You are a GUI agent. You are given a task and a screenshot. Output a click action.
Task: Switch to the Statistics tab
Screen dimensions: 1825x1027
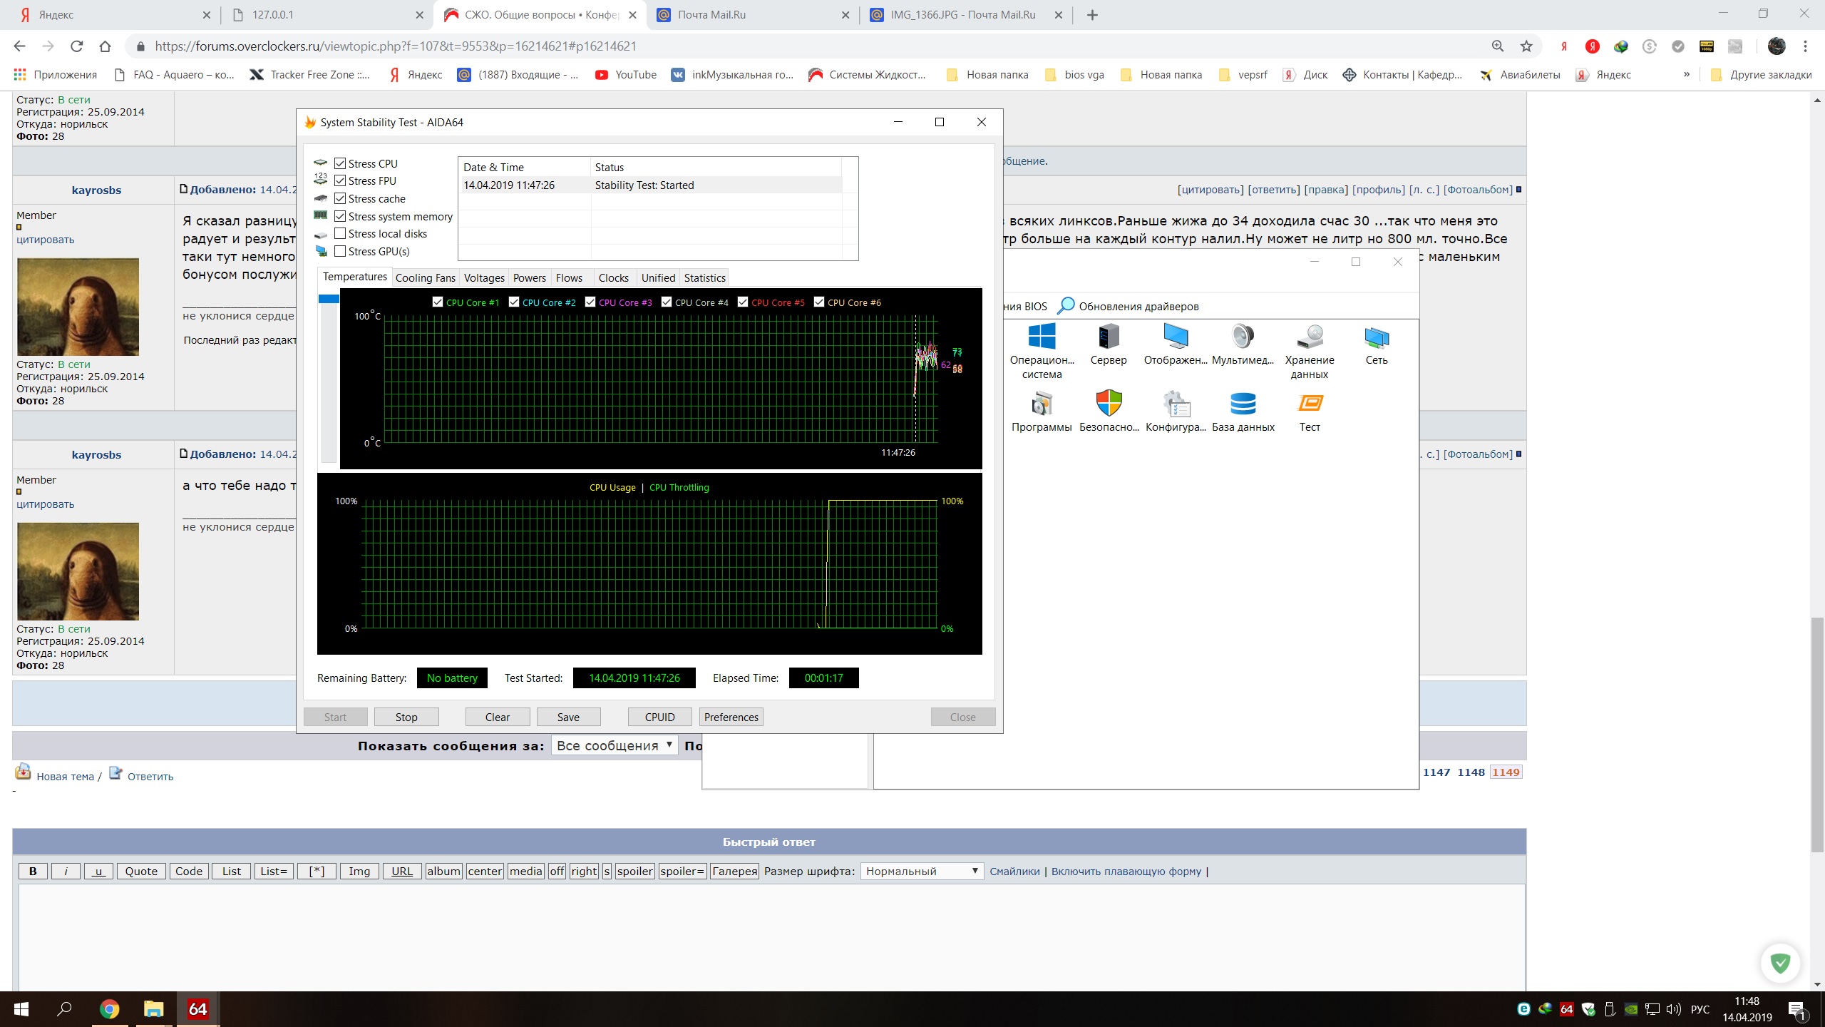click(x=704, y=277)
